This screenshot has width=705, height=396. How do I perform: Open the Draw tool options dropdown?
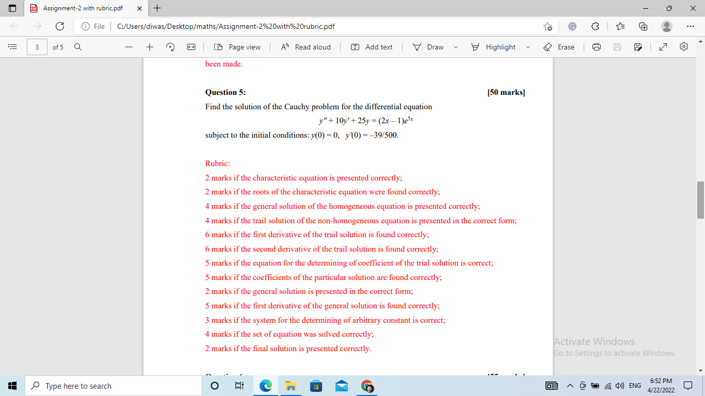pyautogui.click(x=455, y=47)
